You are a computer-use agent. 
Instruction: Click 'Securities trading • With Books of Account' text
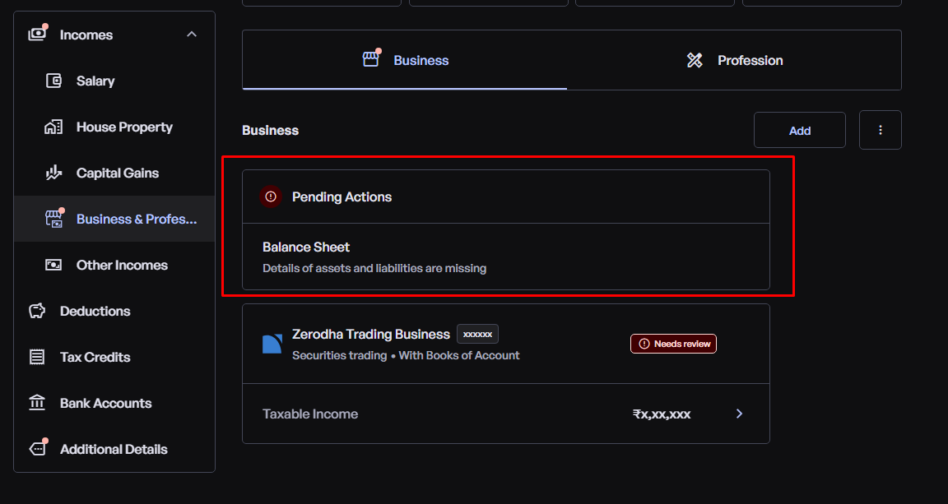point(406,355)
